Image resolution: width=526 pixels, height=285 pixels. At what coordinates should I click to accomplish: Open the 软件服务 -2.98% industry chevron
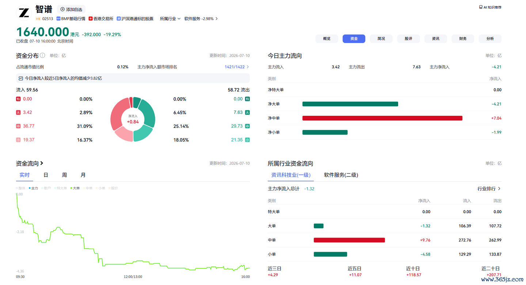tap(217, 19)
